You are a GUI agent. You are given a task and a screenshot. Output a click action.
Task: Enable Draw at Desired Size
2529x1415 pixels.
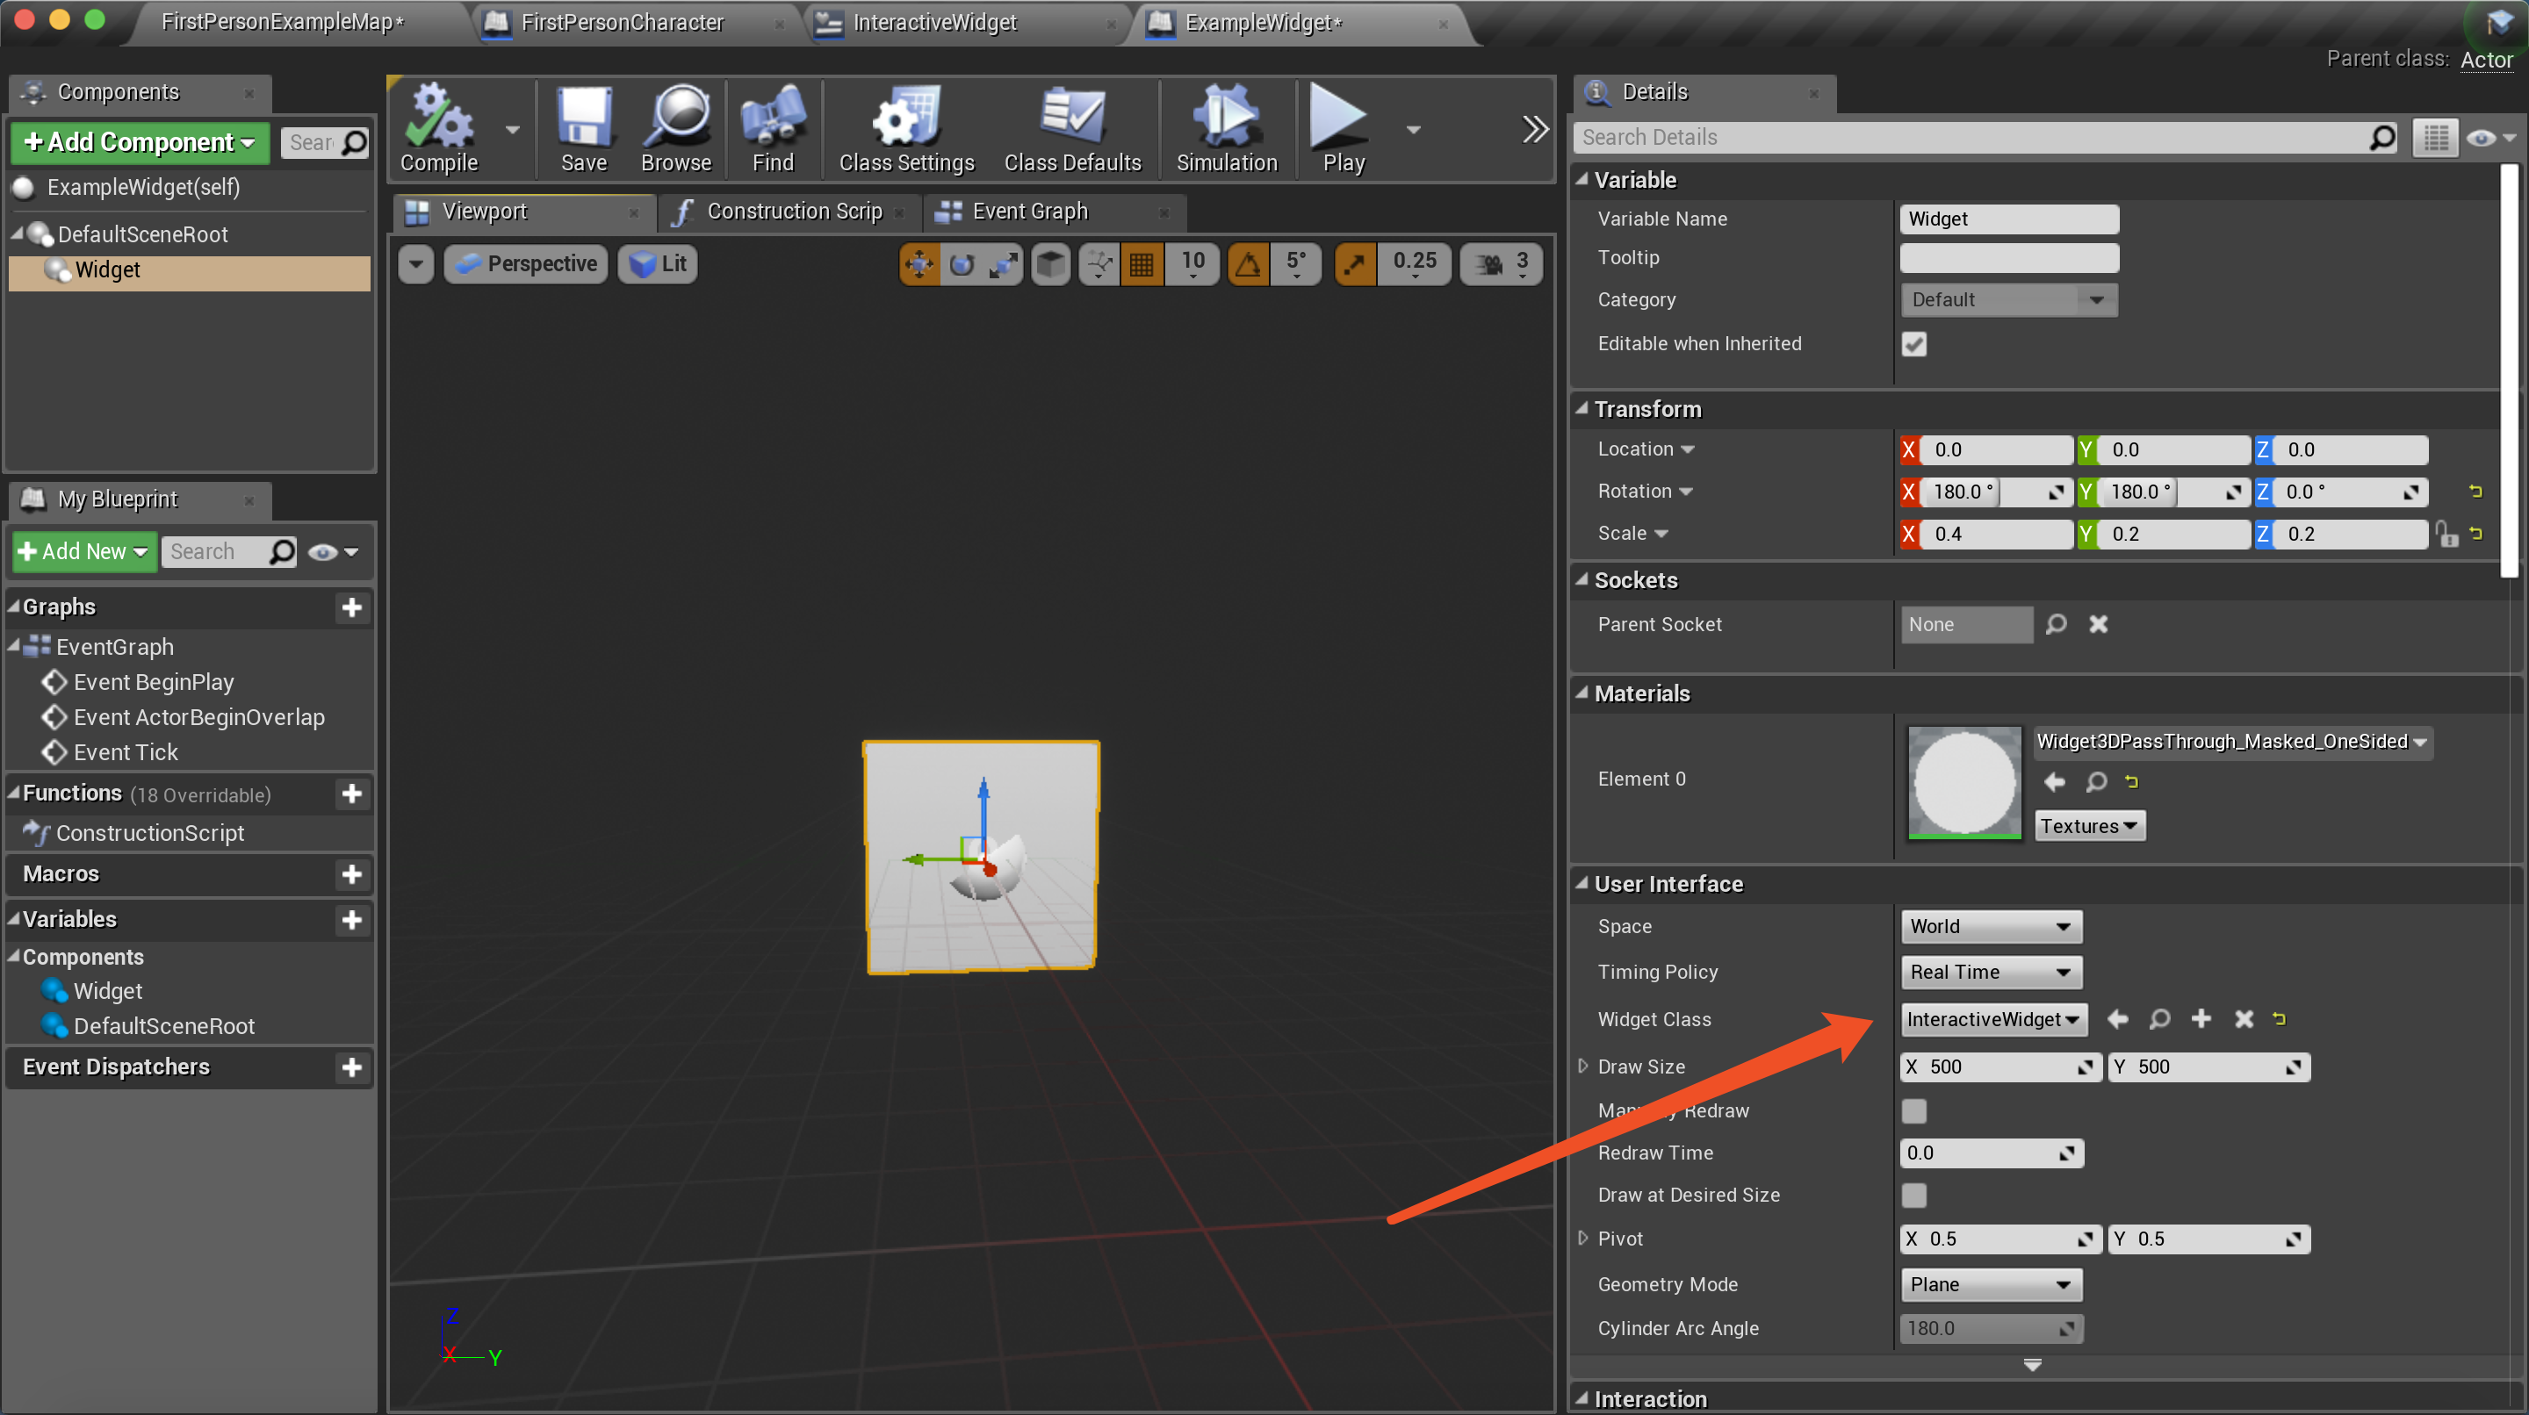pyautogui.click(x=1913, y=1194)
